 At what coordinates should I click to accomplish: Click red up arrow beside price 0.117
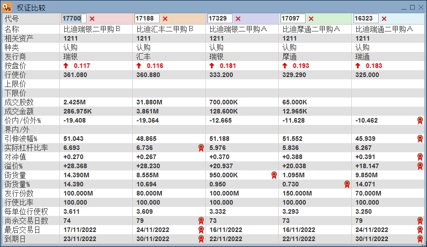pos(66,66)
